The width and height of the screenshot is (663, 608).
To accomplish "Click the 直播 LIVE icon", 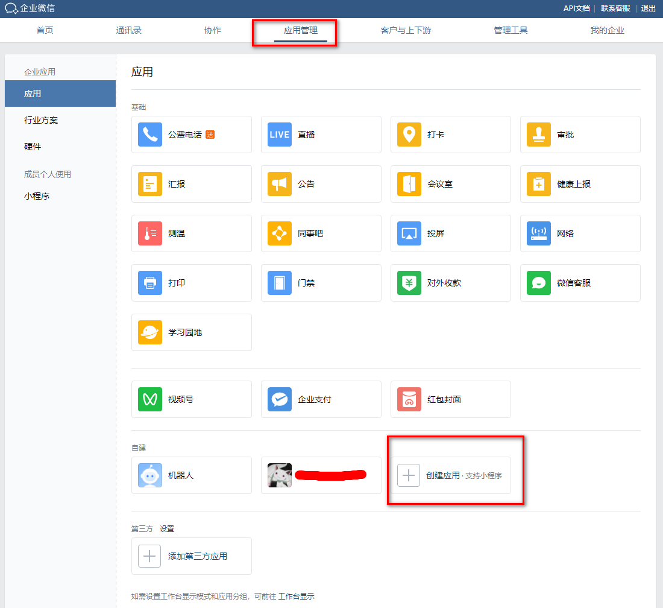I will point(280,135).
